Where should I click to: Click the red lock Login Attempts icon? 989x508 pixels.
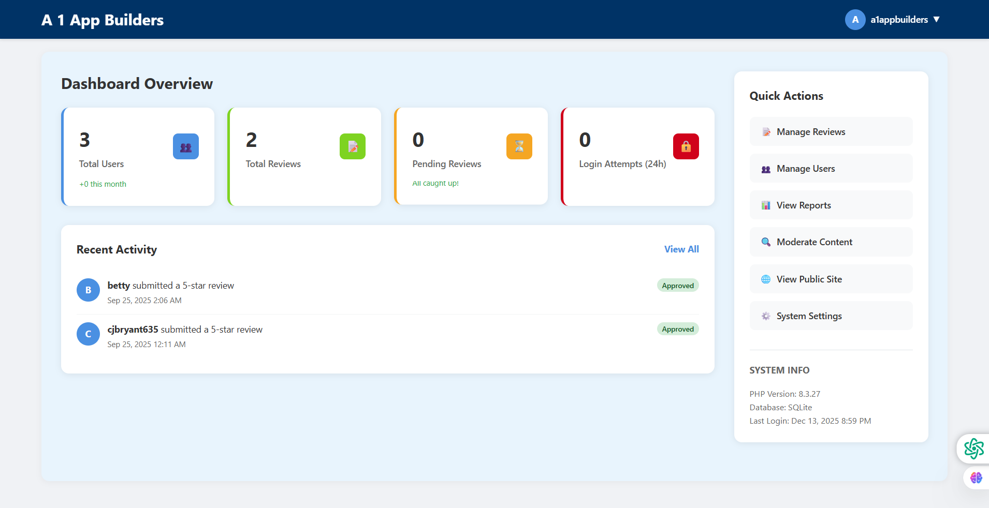686,146
